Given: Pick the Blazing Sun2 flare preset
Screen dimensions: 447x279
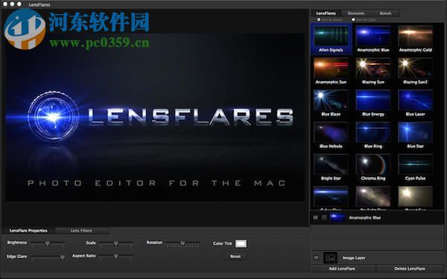Looking at the screenshot, I should click(416, 71).
